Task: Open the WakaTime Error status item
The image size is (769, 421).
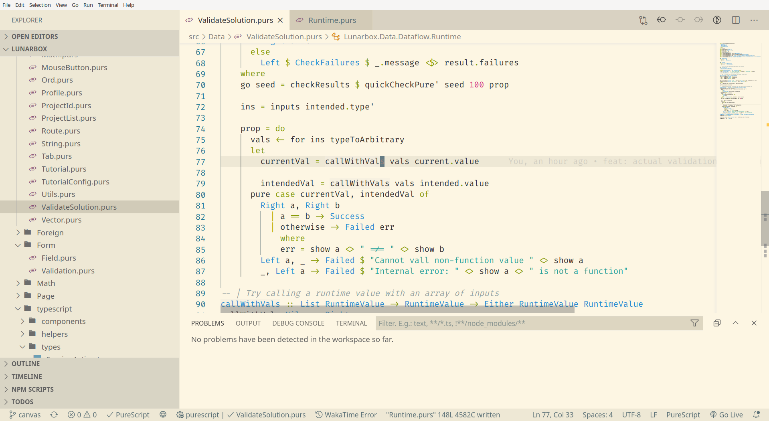Action: click(346, 415)
